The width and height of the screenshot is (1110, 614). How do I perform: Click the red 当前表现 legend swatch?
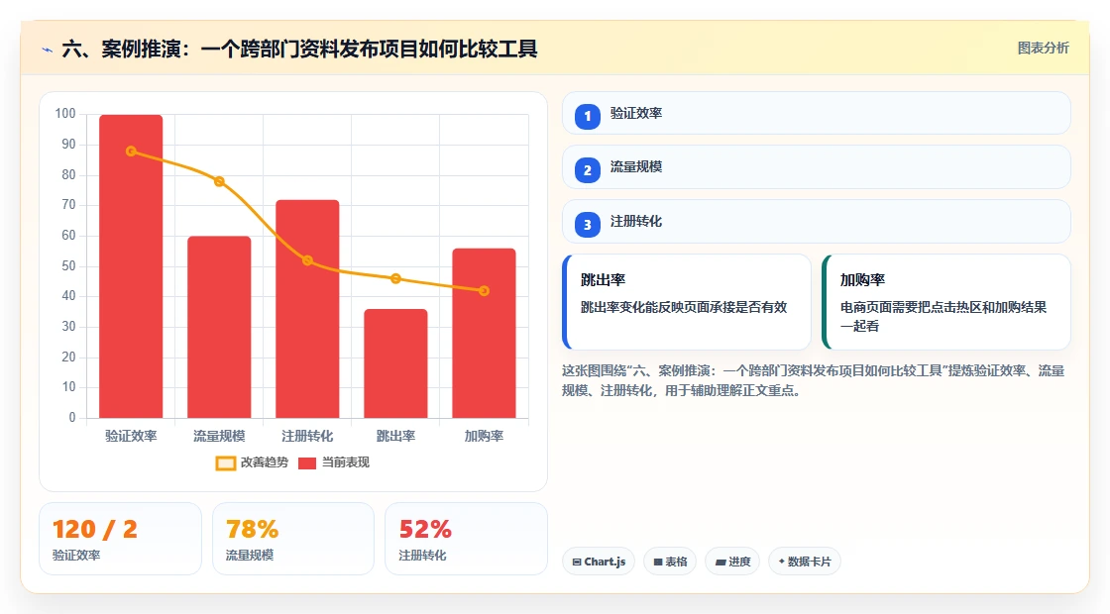point(306,463)
